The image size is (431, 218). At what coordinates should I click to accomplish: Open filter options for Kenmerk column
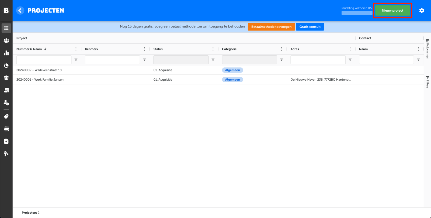(144, 60)
